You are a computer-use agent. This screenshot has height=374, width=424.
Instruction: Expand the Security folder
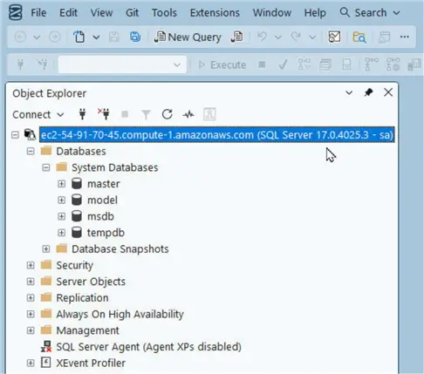pyautogui.click(x=31, y=265)
